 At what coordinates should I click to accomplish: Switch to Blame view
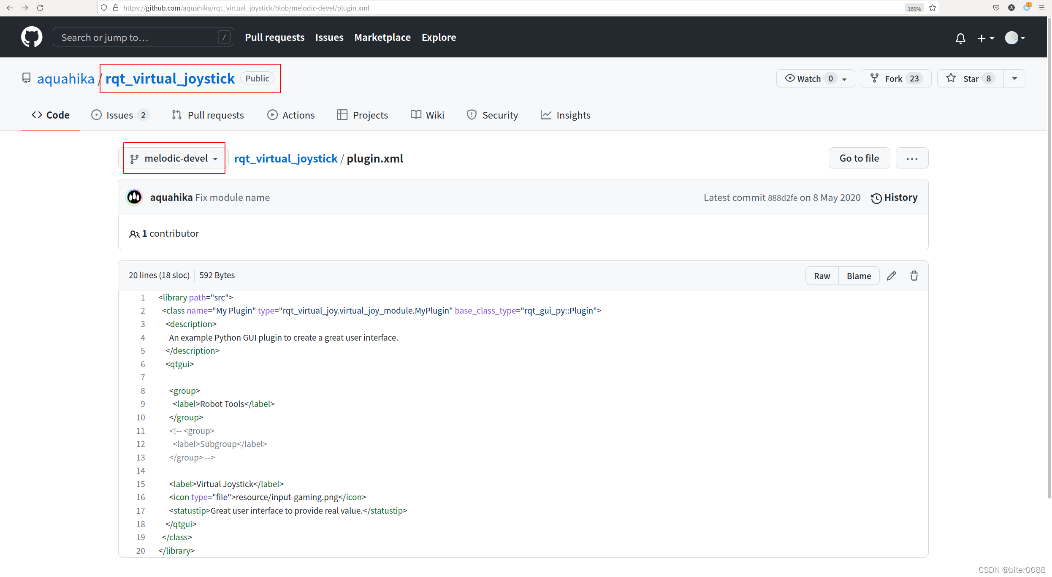[x=859, y=275]
